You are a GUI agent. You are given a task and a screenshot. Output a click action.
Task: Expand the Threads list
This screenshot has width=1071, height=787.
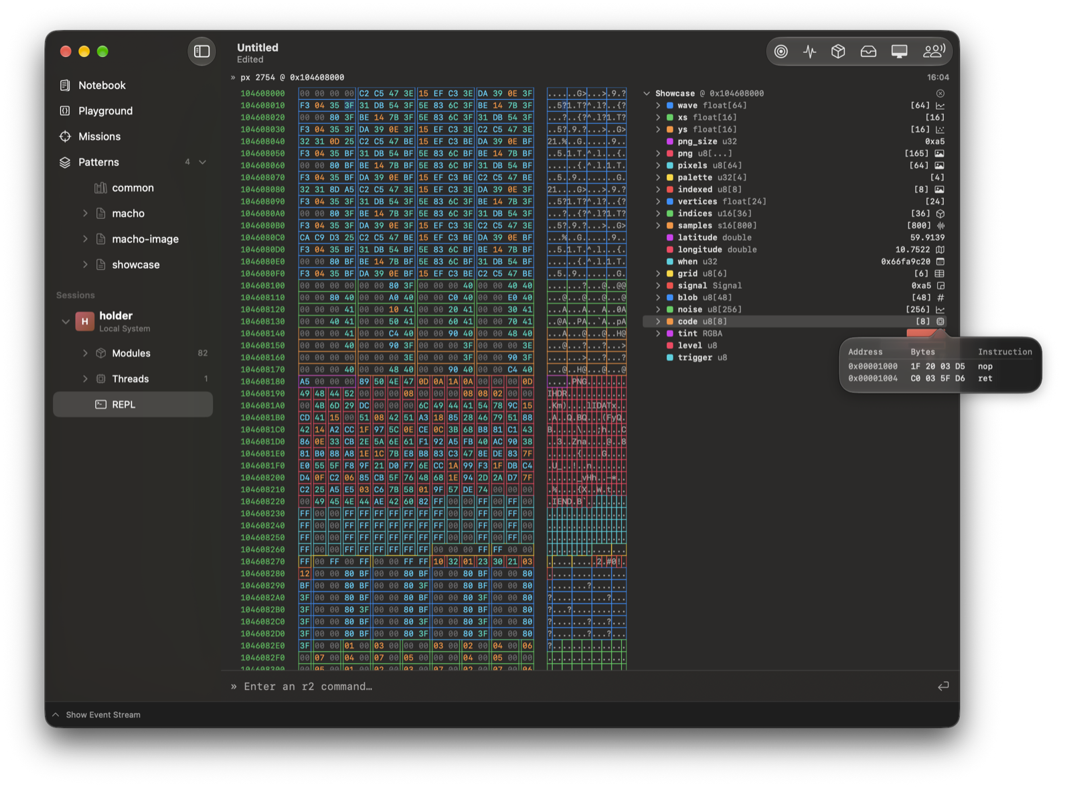85,378
